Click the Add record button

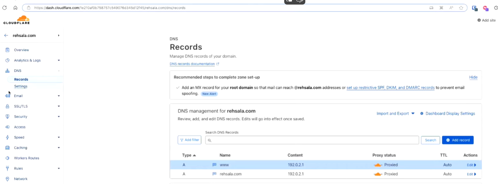coord(457,140)
